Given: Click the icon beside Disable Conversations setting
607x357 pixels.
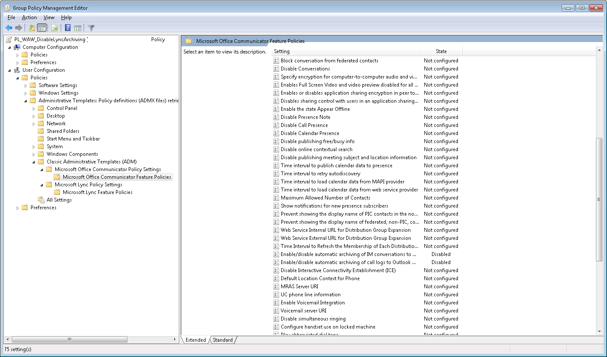Looking at the screenshot, I should [276, 69].
